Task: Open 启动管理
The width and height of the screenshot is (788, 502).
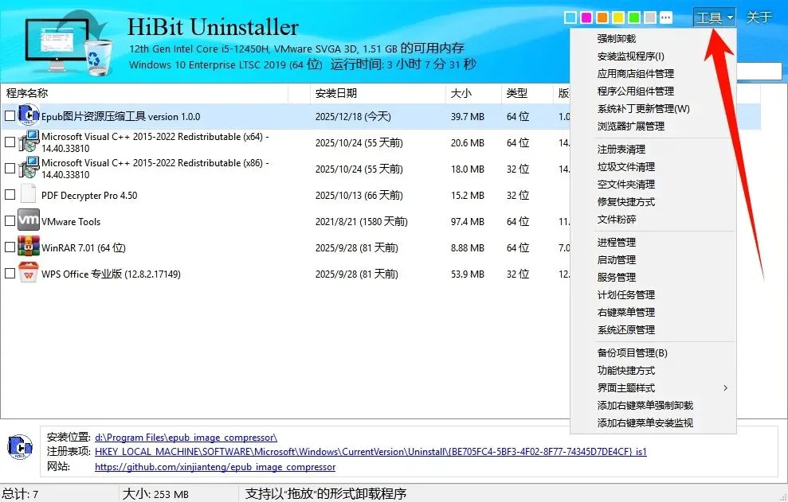Action: (x=617, y=259)
